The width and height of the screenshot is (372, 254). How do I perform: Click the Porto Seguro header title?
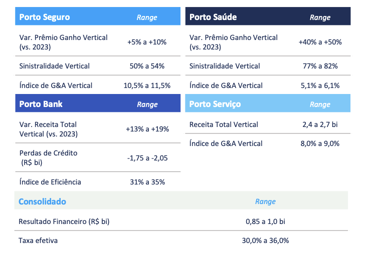[44, 17]
